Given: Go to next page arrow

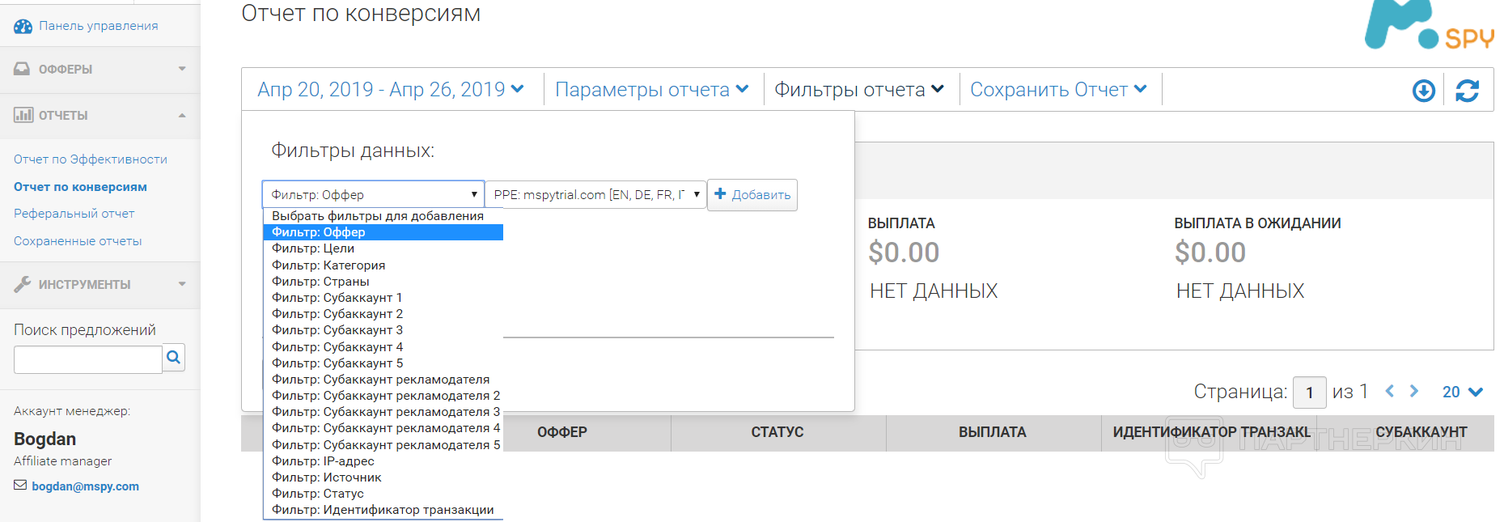Looking at the screenshot, I should [x=1414, y=392].
